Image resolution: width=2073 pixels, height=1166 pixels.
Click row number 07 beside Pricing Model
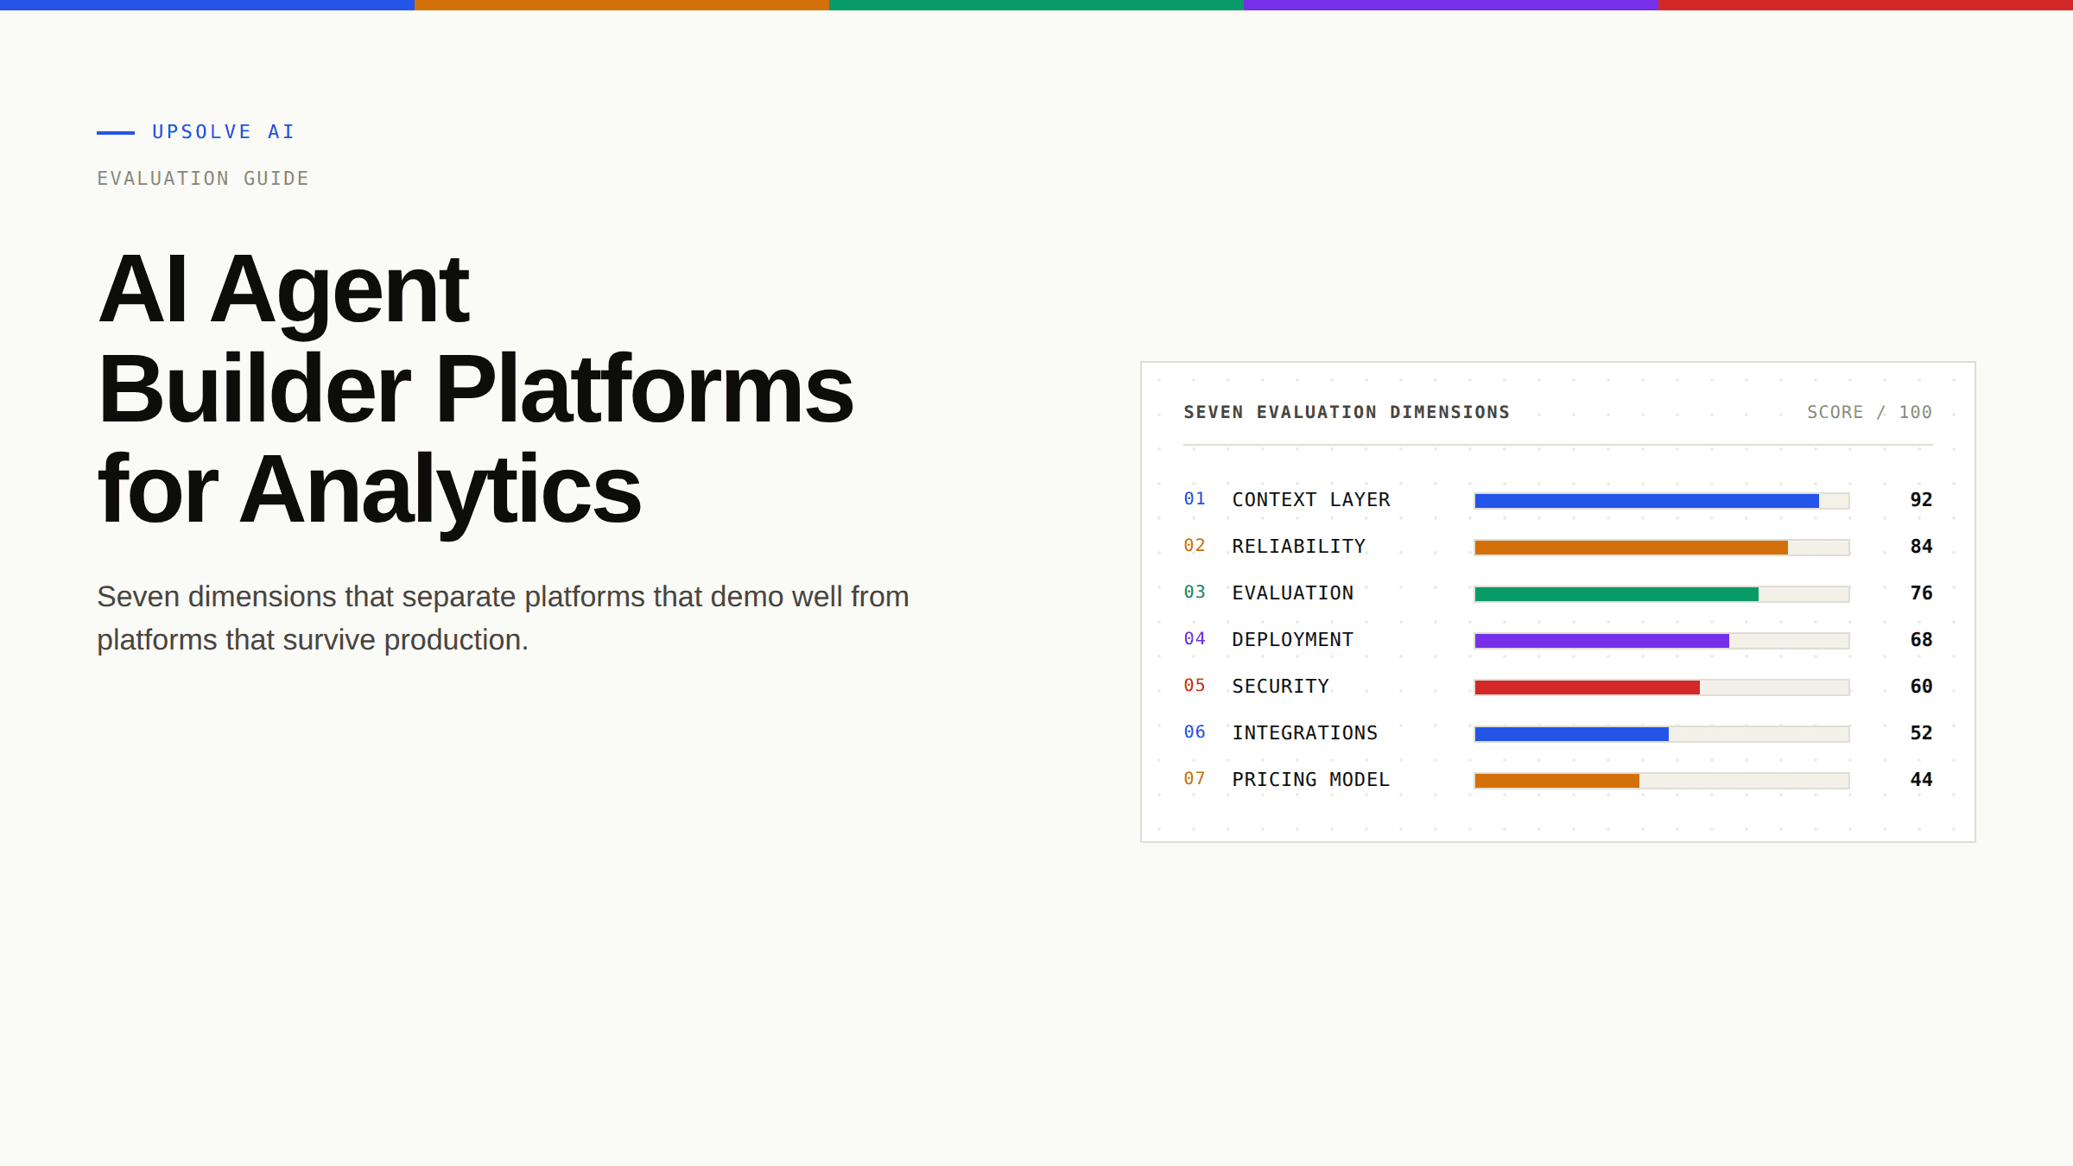click(1195, 779)
